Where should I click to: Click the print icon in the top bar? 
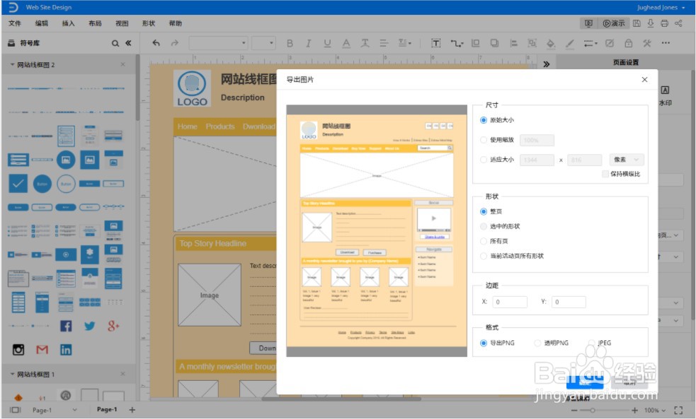click(664, 23)
